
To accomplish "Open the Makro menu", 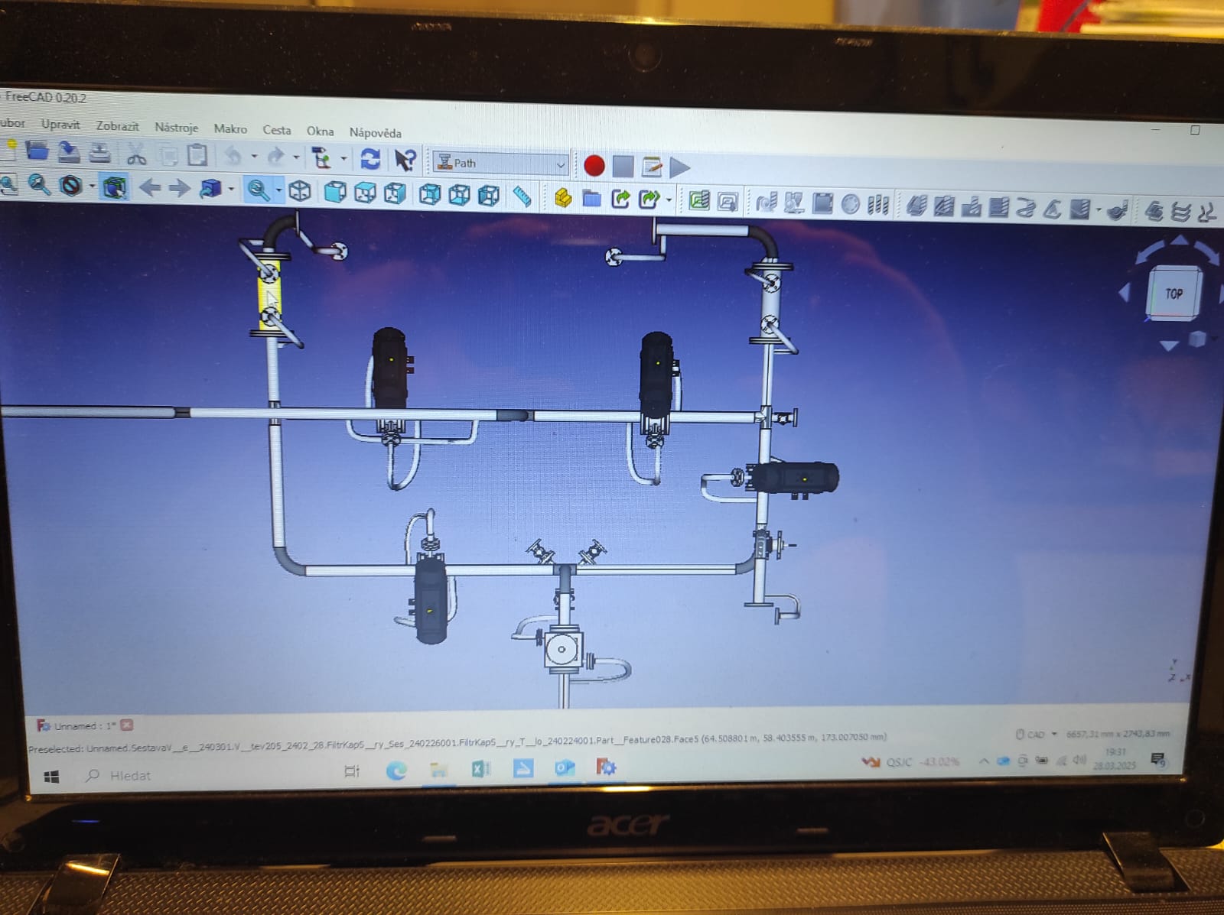I will coord(230,128).
